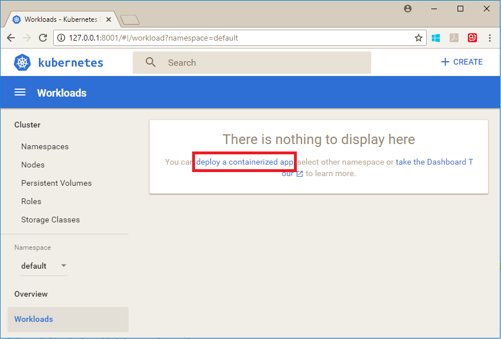Select Workloads in the sidebar
Viewport: 501px width, 339px height.
point(67,319)
